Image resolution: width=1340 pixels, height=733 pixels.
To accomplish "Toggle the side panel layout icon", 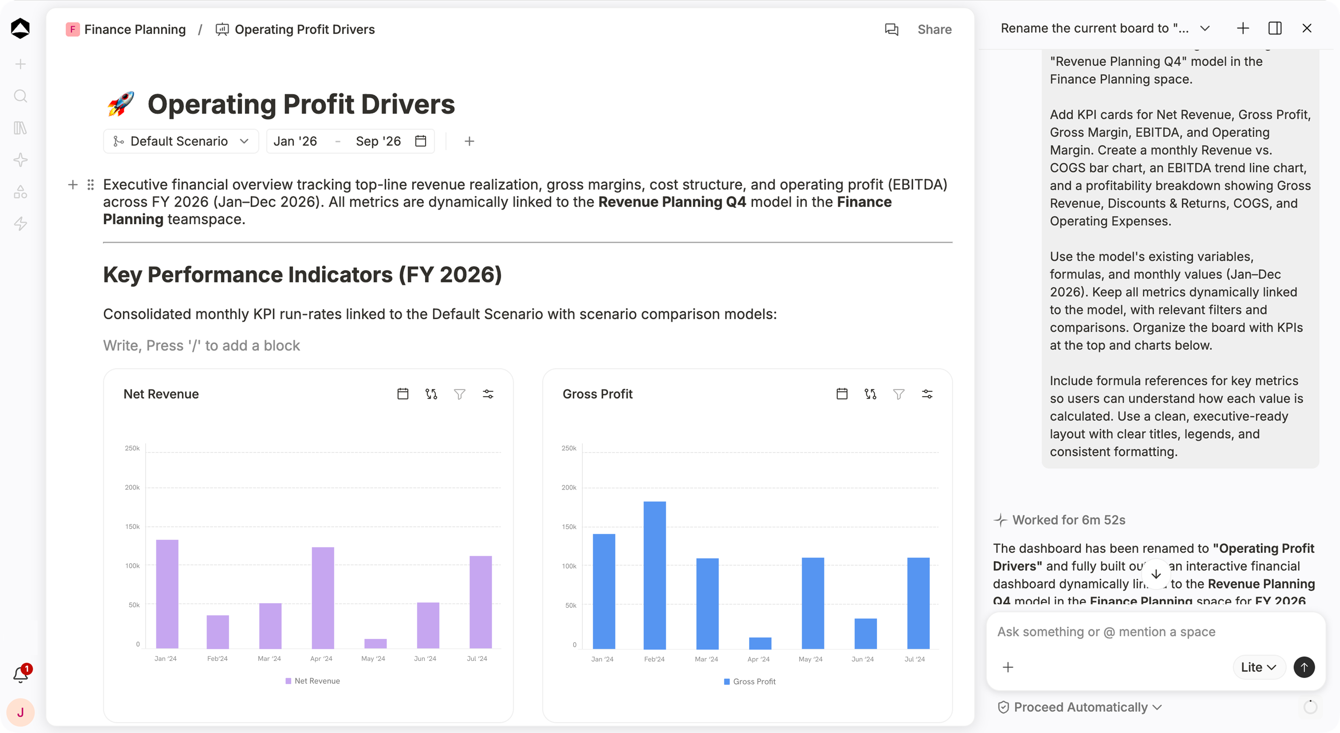I will 1275,28.
